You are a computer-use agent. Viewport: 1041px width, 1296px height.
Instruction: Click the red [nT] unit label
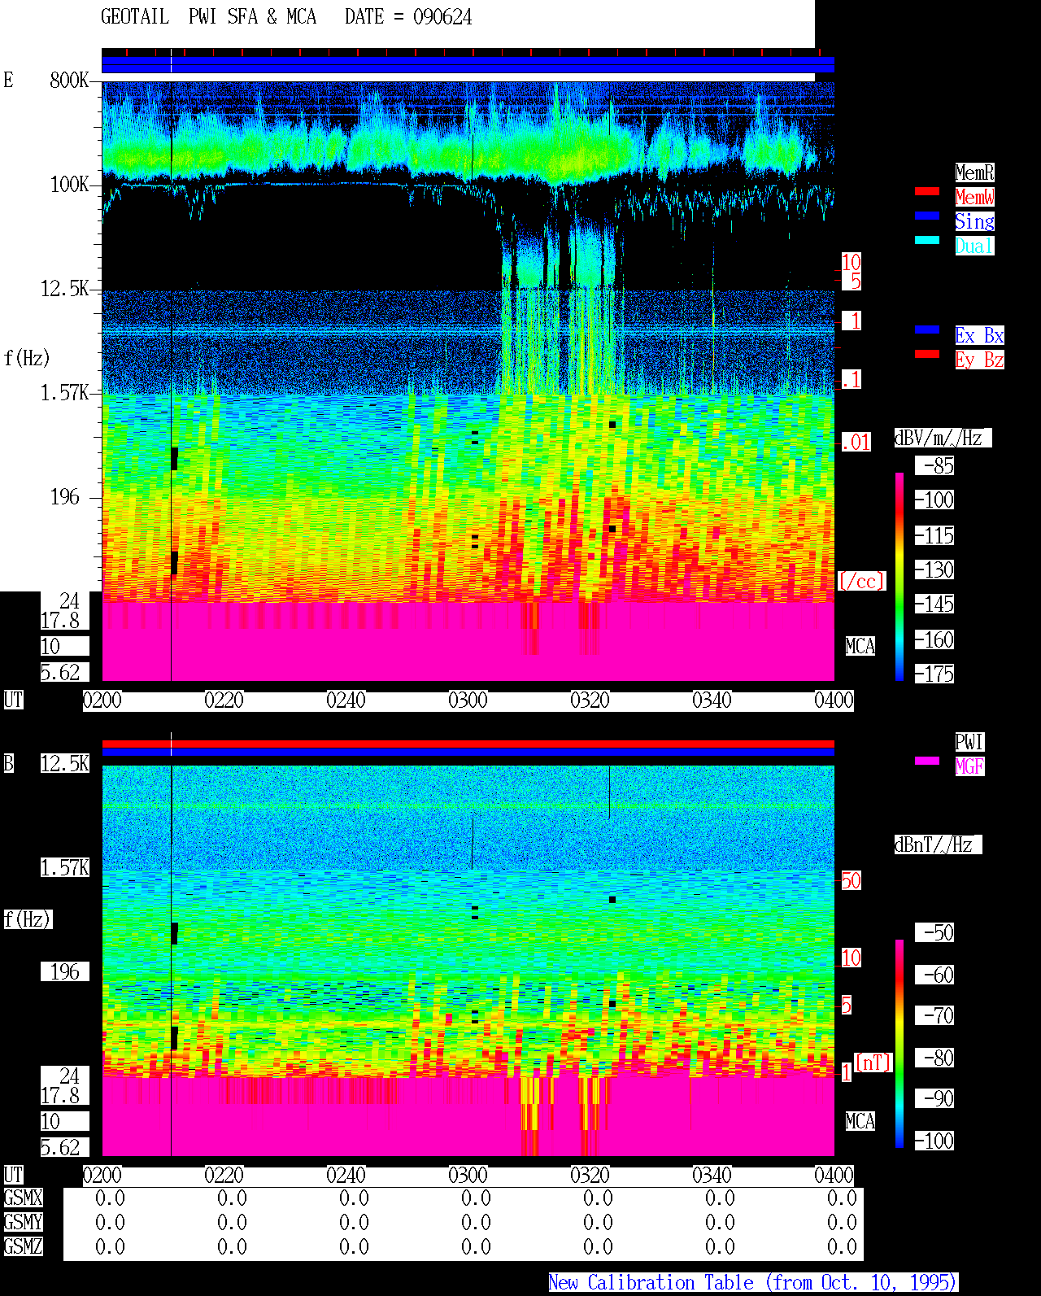[873, 1063]
